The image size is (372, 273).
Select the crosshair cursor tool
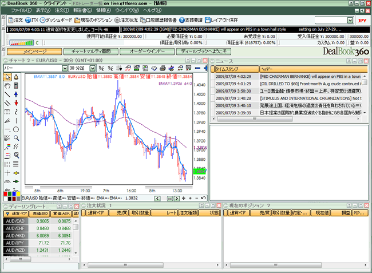pyautogui.click(x=7, y=173)
